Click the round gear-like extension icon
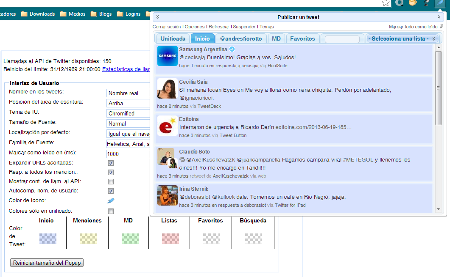 point(400,3)
